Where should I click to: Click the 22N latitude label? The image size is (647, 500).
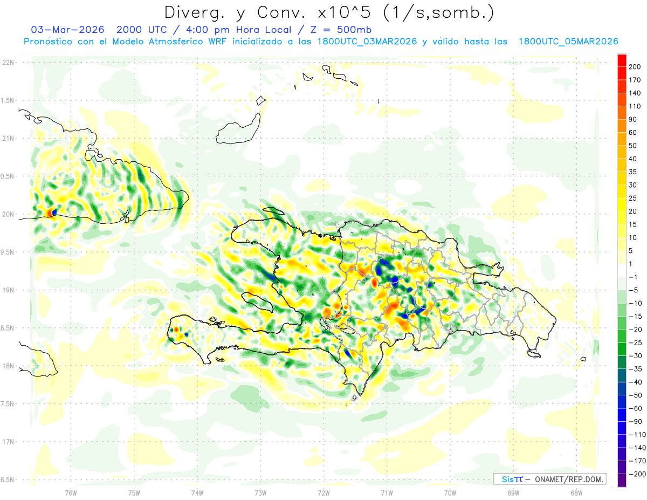(8, 63)
